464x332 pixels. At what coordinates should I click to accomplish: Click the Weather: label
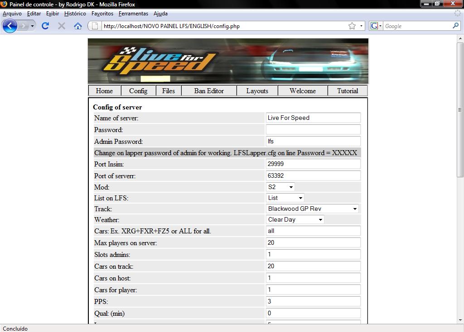(107, 220)
